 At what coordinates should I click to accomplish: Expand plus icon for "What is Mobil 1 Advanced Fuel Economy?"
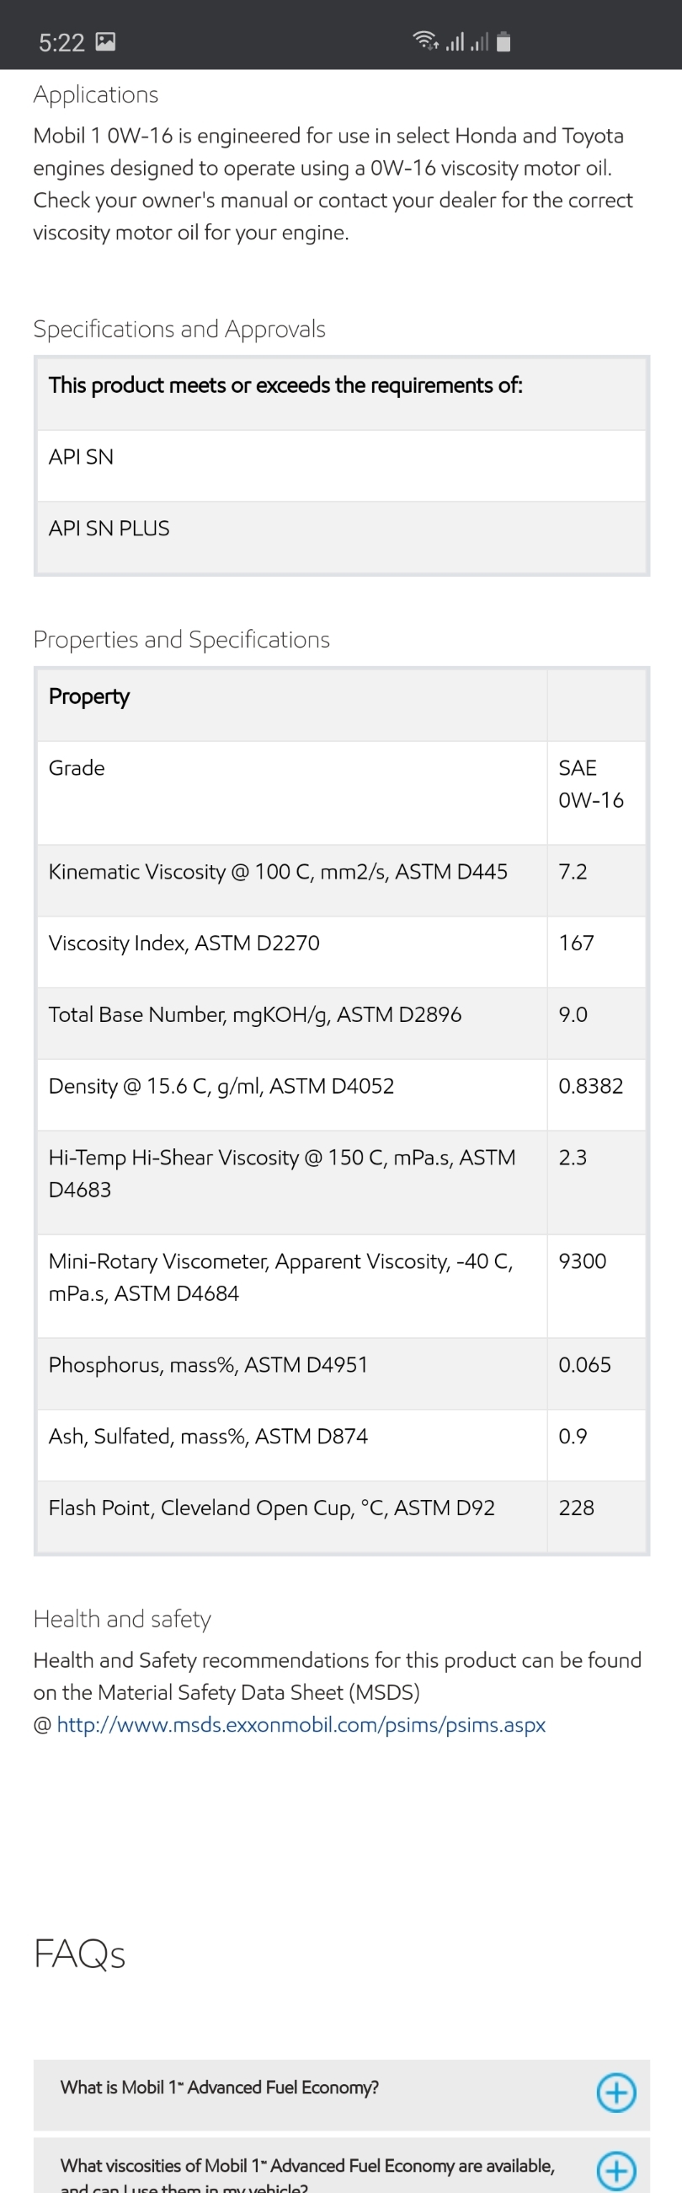(615, 2092)
